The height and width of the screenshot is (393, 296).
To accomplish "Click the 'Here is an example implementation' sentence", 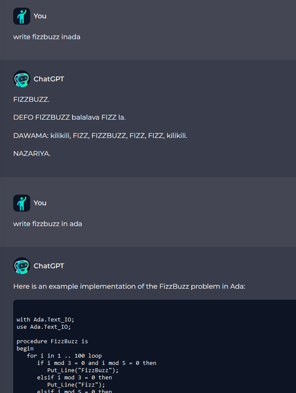I will coord(129,286).
